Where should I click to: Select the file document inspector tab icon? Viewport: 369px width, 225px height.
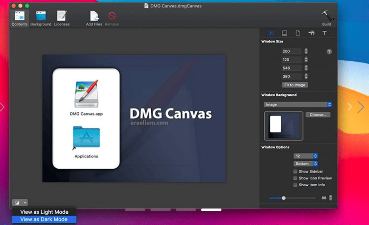298,33
